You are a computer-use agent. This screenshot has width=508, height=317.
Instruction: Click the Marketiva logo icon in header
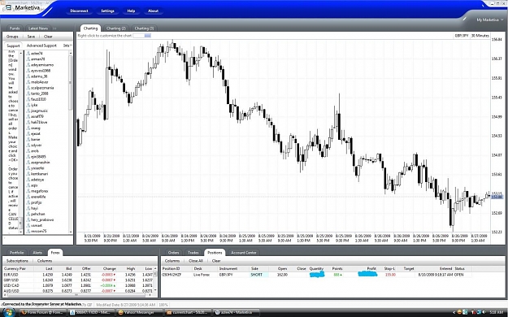tap(8, 8)
